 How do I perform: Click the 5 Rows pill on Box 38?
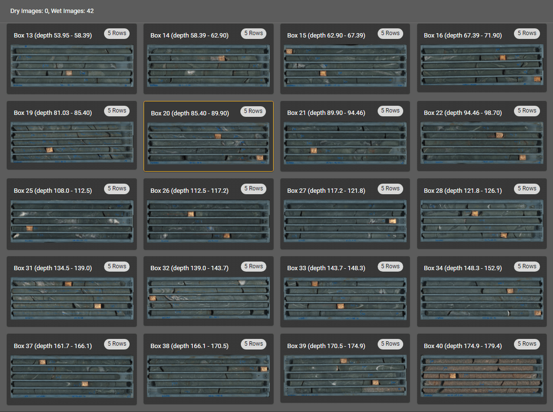click(253, 344)
